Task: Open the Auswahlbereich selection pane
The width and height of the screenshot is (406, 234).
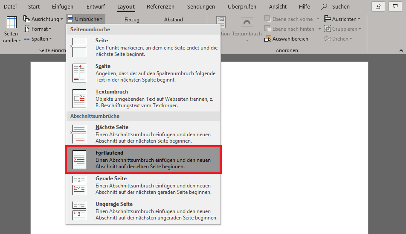Action: pyautogui.click(x=286, y=39)
